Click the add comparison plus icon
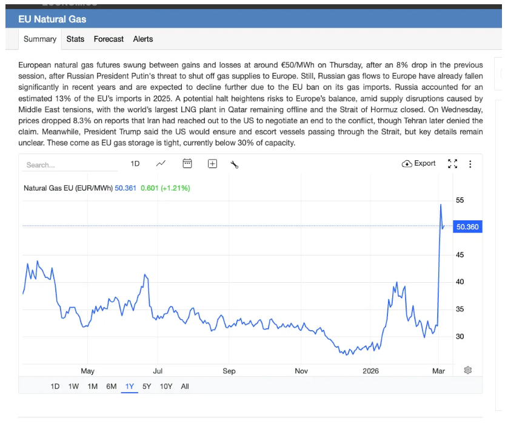 coord(212,164)
